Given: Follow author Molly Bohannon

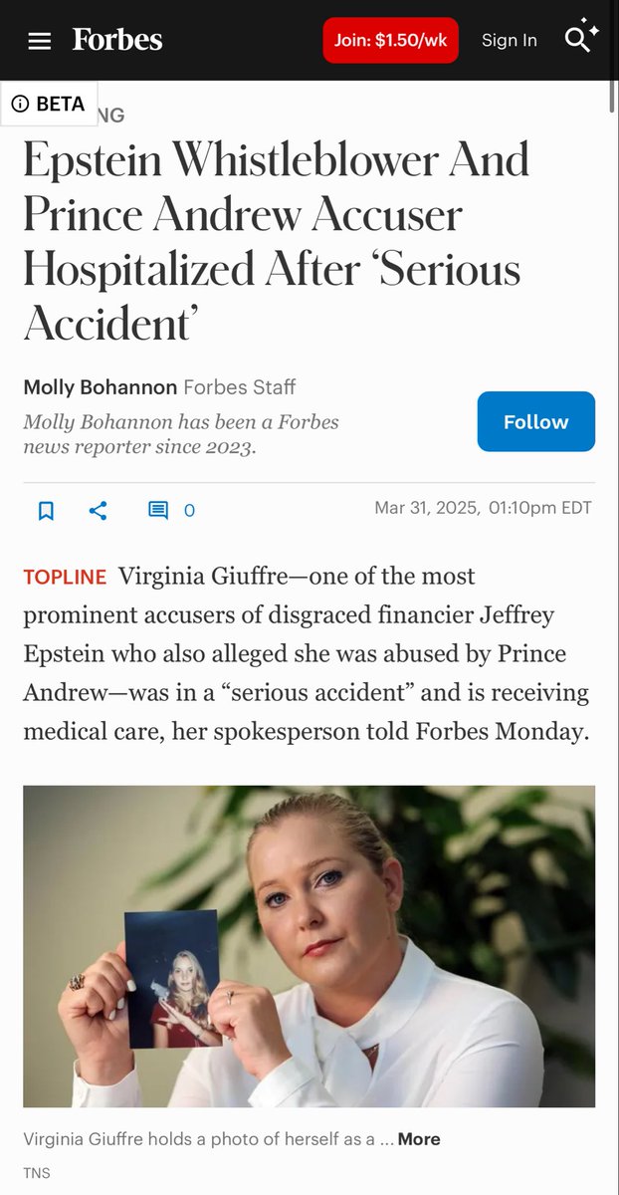Looking at the screenshot, I should [535, 421].
